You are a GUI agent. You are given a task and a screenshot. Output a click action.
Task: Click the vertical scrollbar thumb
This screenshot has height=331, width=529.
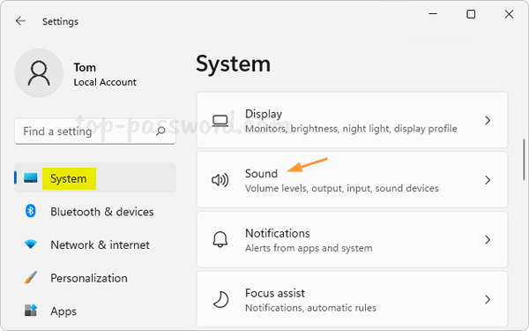[524, 160]
